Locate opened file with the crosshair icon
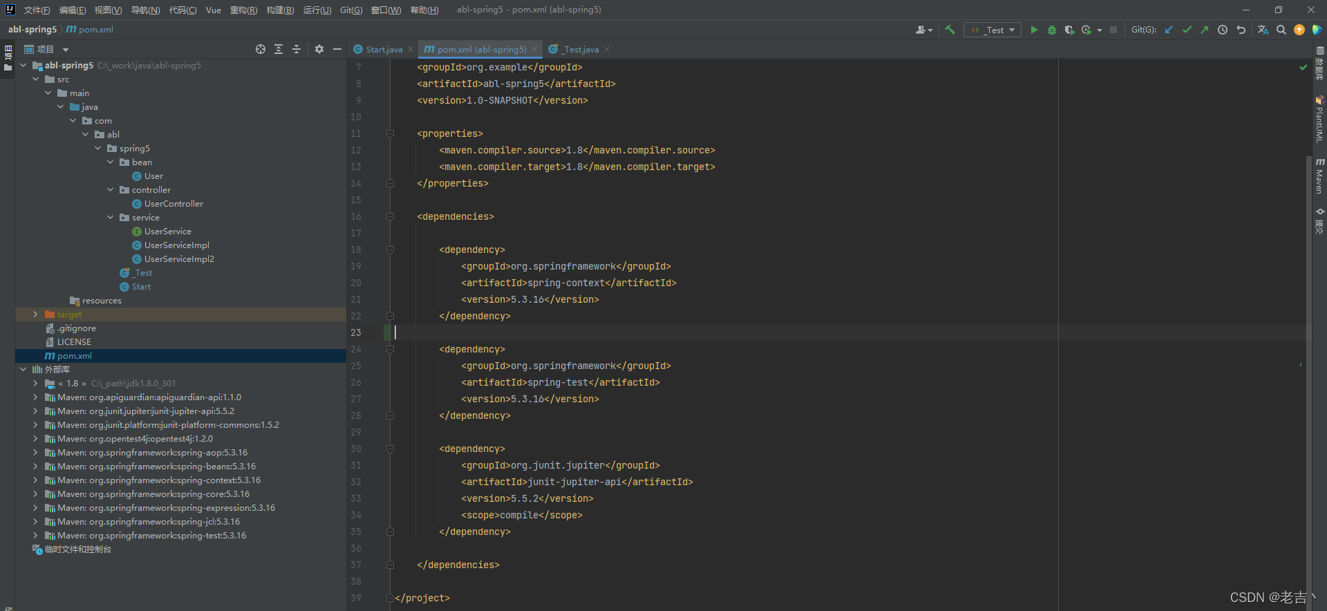Screen dimensions: 1327x611 coord(261,49)
